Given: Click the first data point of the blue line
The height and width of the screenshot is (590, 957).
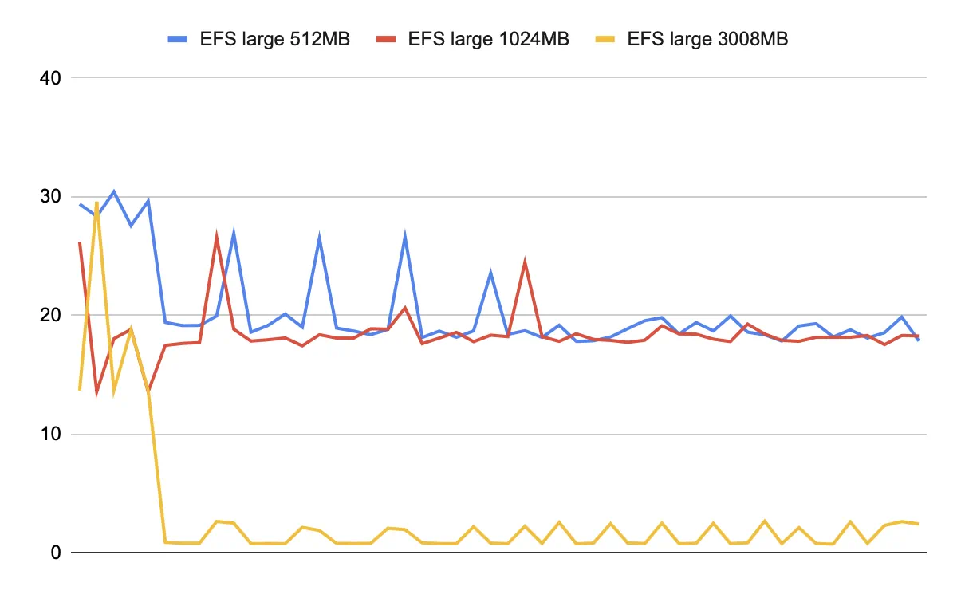Looking at the screenshot, I should (x=80, y=204).
